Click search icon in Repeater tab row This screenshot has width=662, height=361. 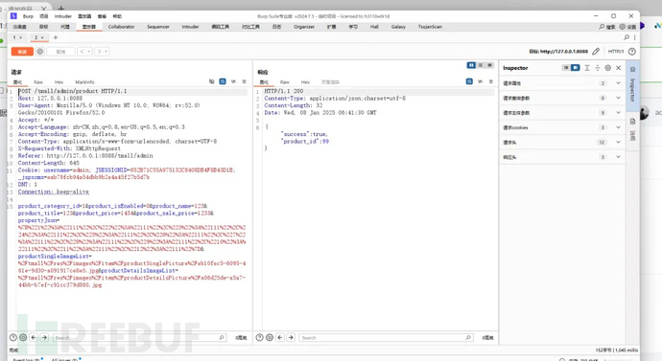click(x=627, y=37)
